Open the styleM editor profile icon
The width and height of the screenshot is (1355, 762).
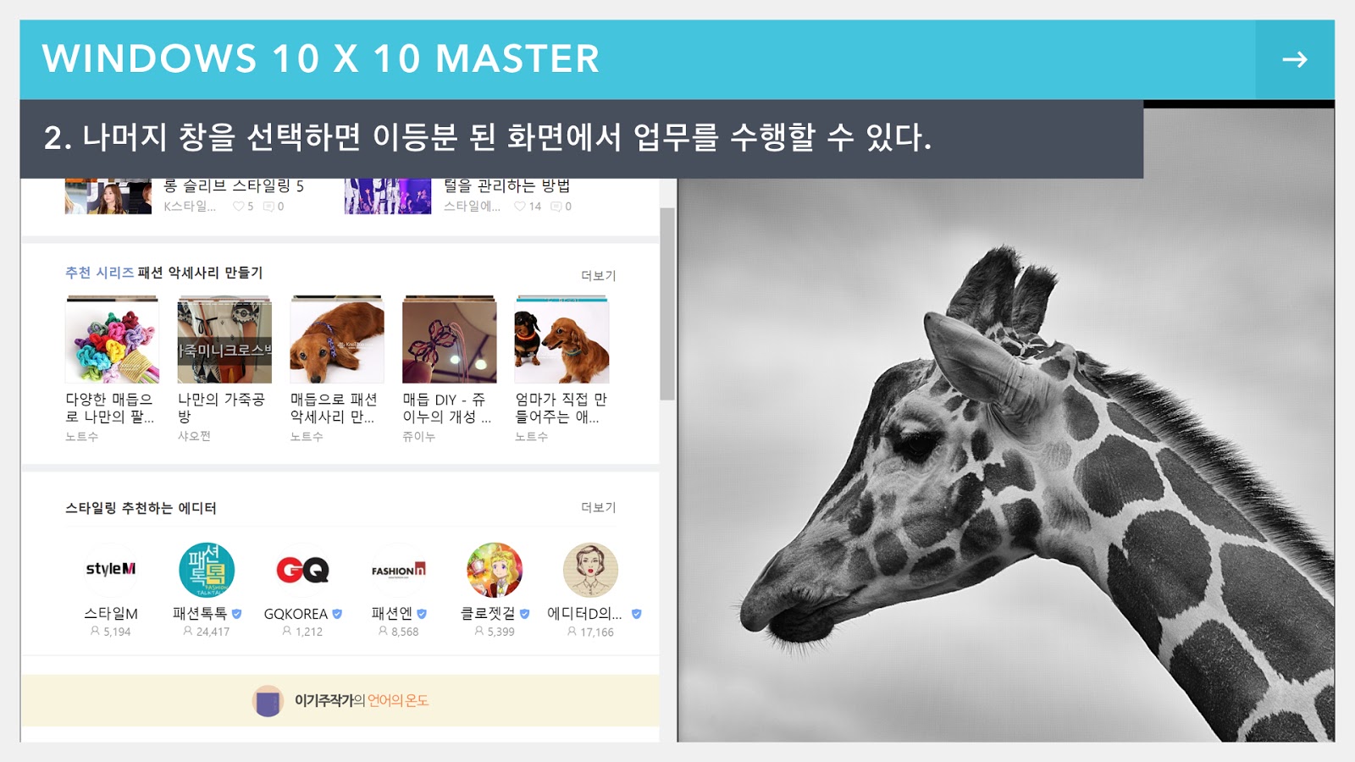click(x=111, y=570)
